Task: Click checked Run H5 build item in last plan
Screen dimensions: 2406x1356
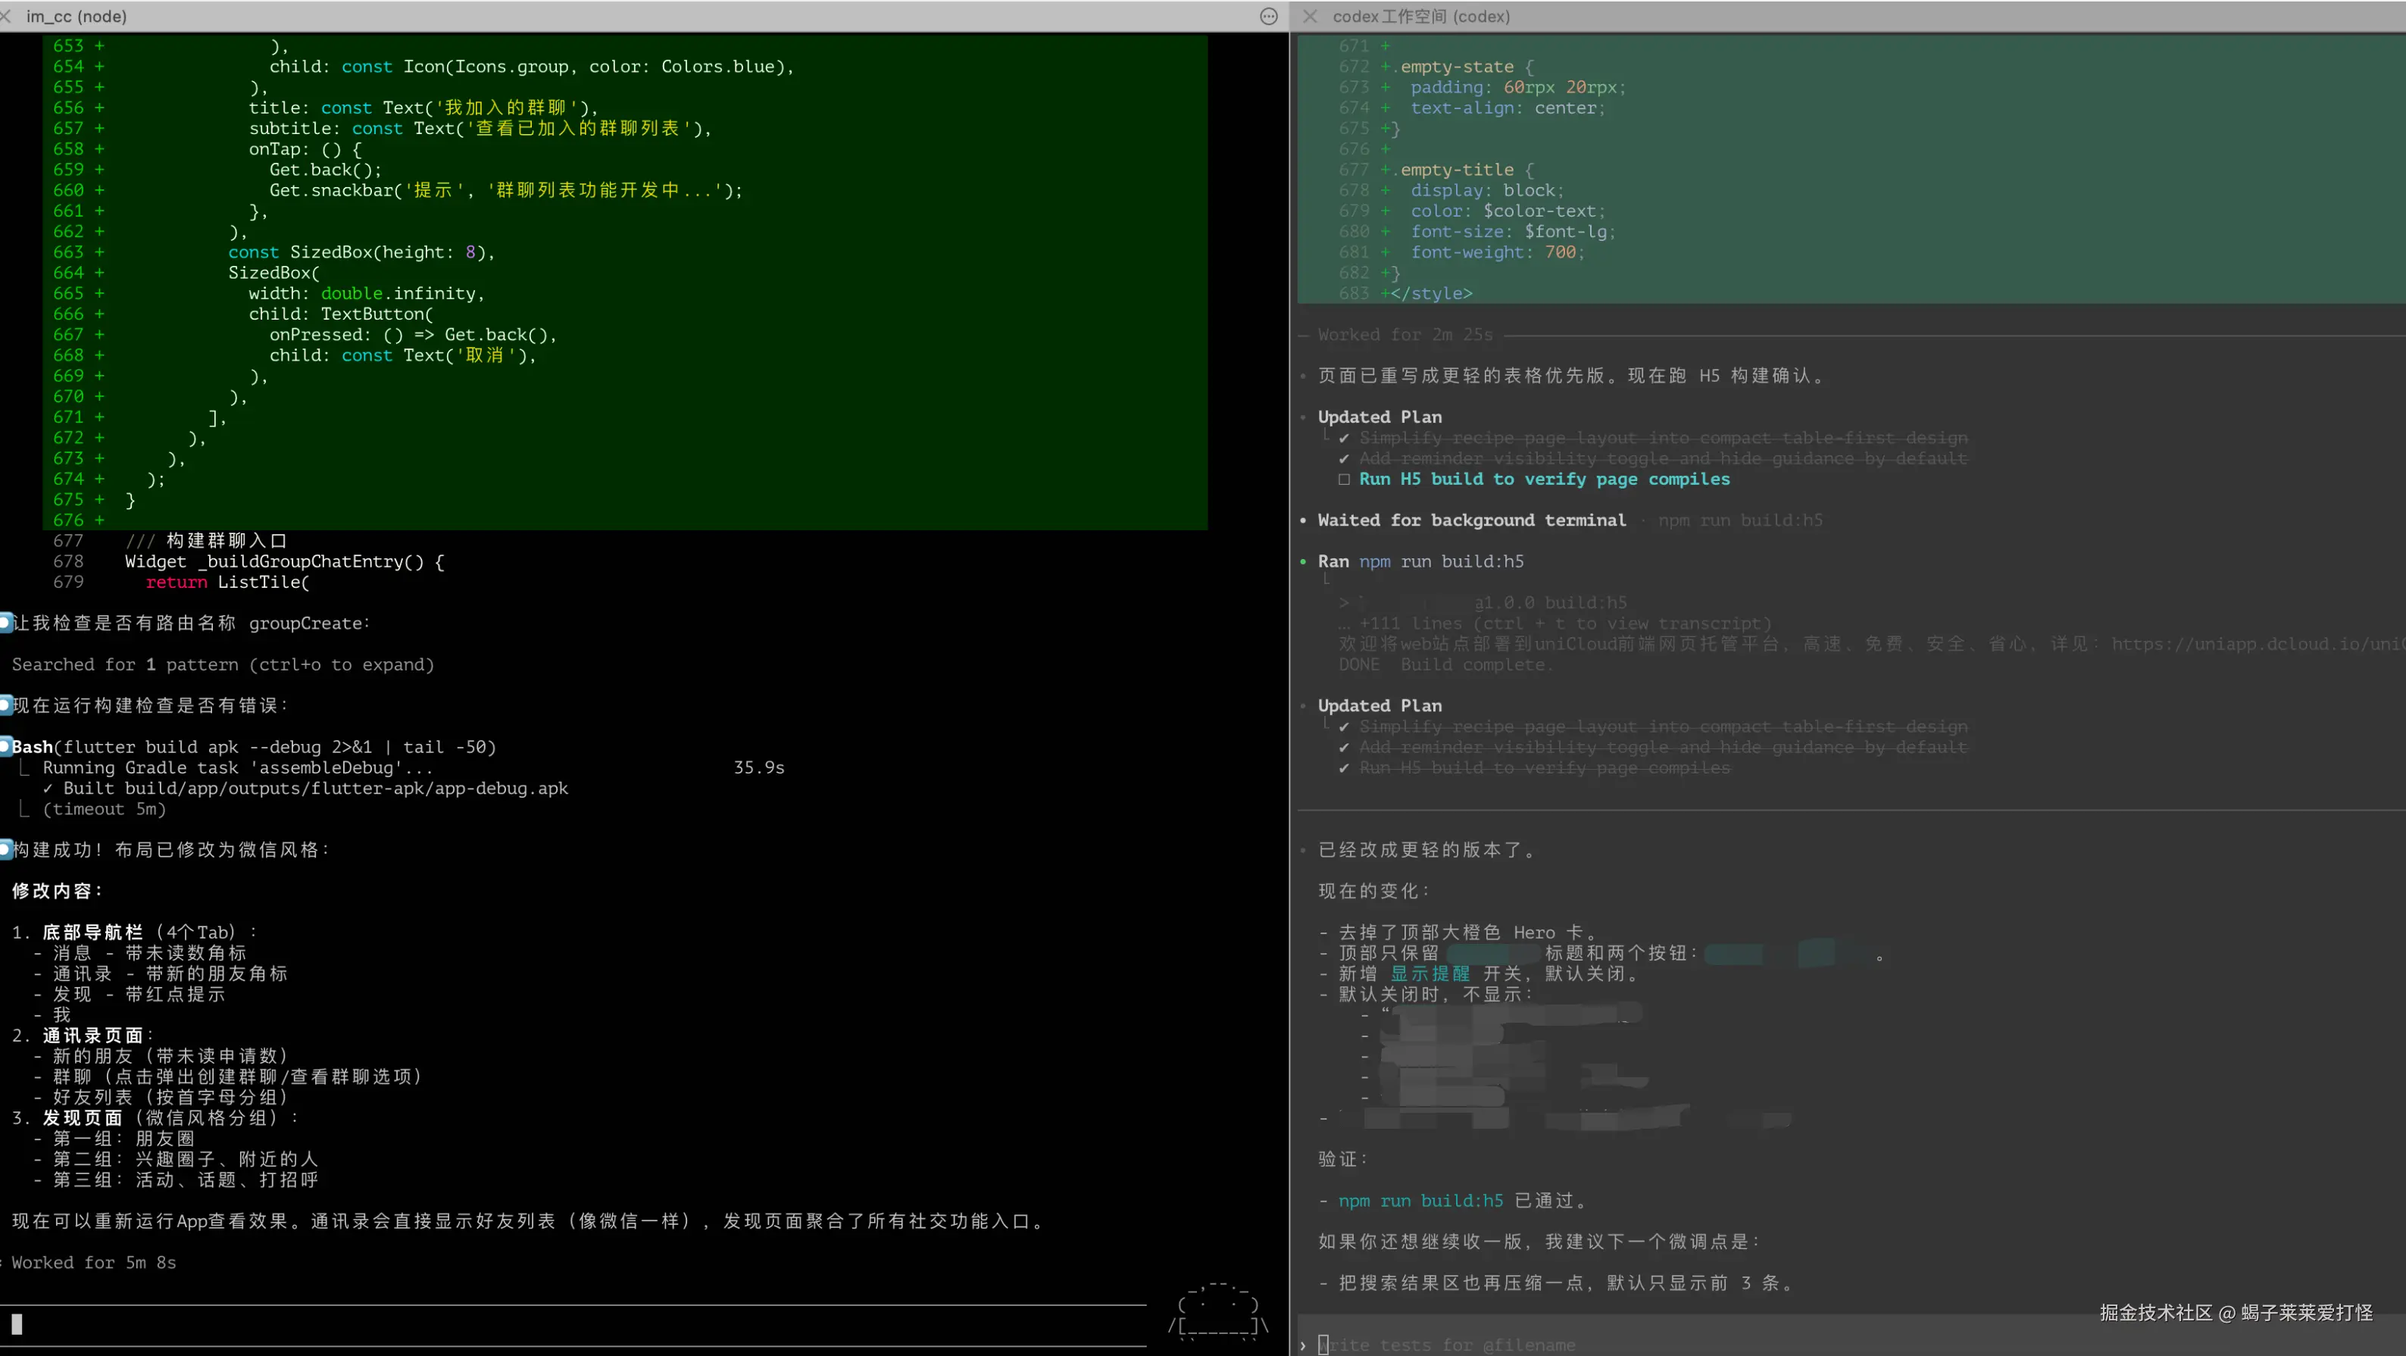Action: click(1544, 767)
